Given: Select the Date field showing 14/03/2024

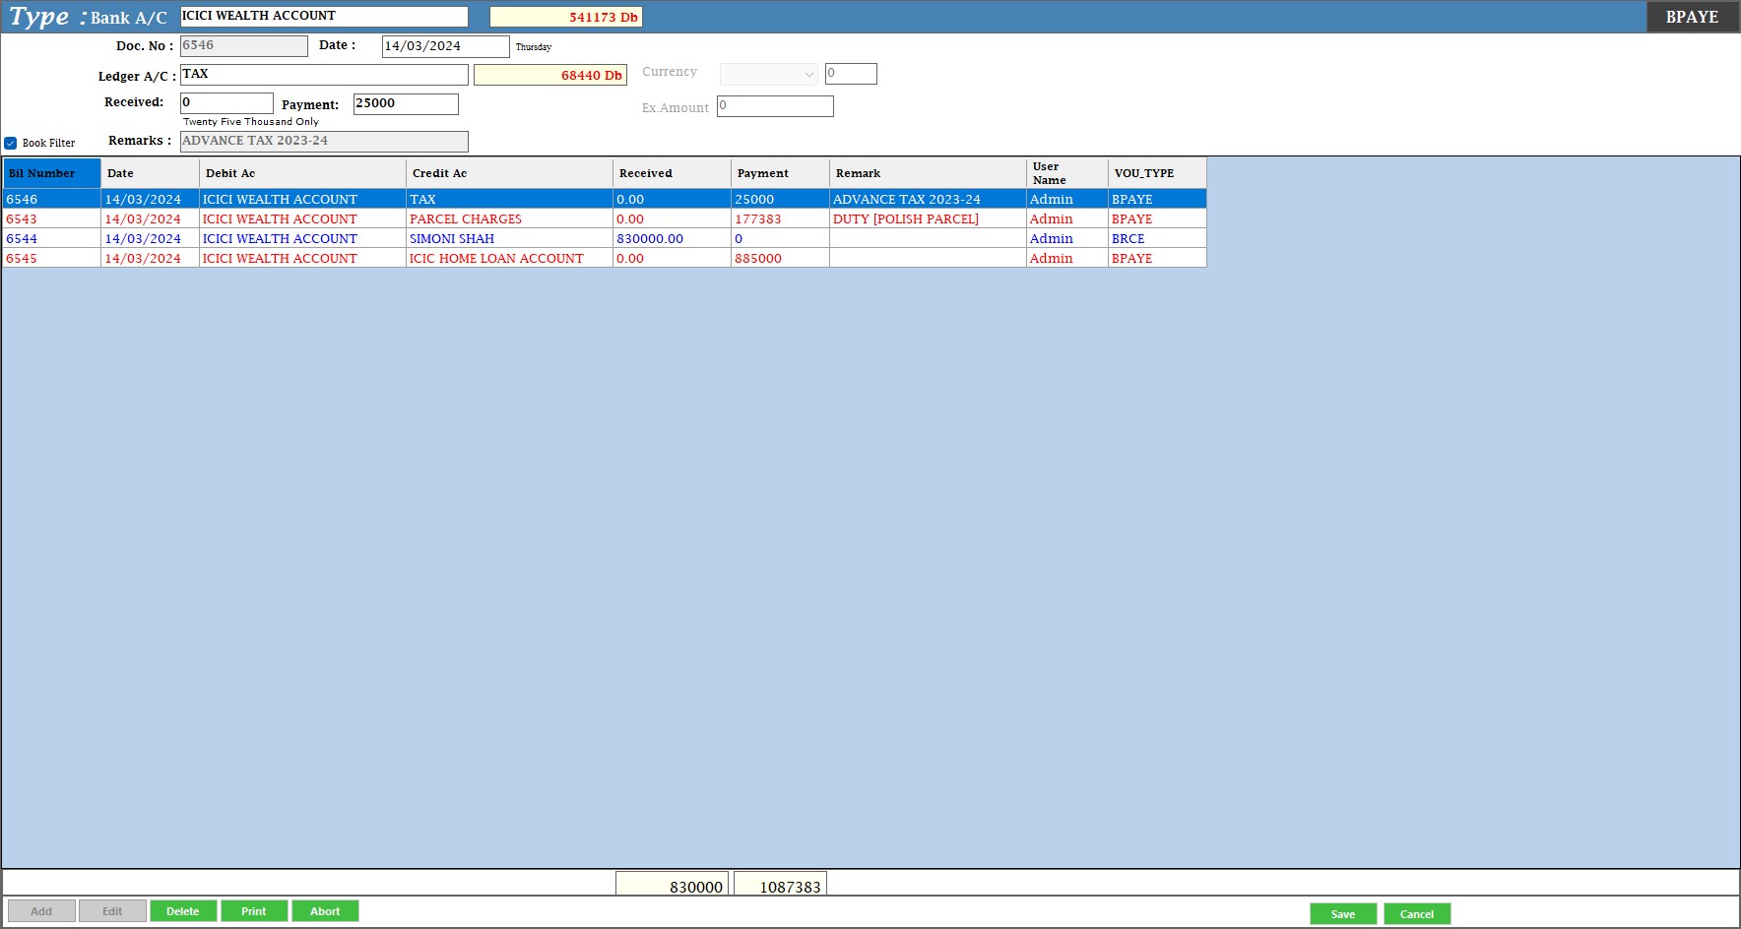Looking at the screenshot, I should tap(445, 46).
